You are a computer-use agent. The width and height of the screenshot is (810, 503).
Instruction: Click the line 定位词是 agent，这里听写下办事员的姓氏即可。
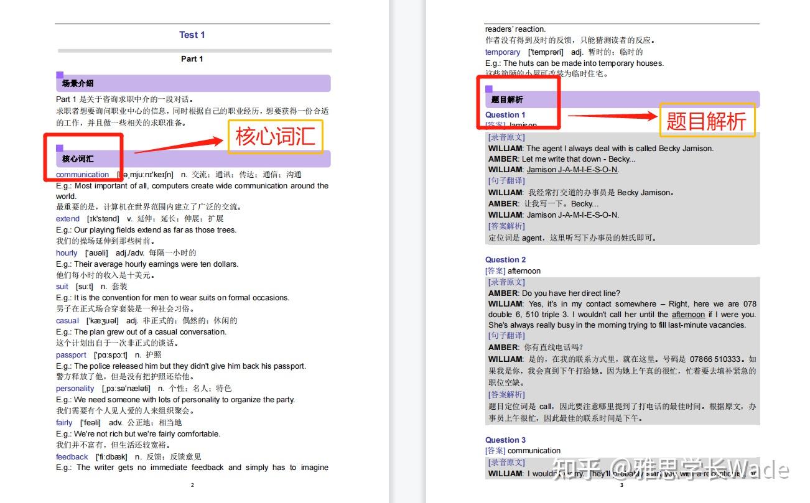coord(572,238)
